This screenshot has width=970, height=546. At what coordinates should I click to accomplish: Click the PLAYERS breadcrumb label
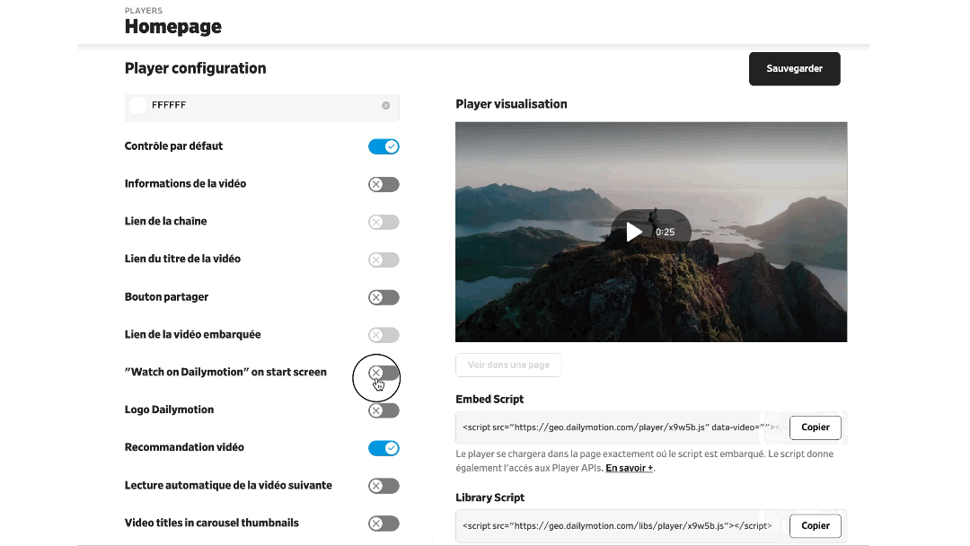click(144, 11)
